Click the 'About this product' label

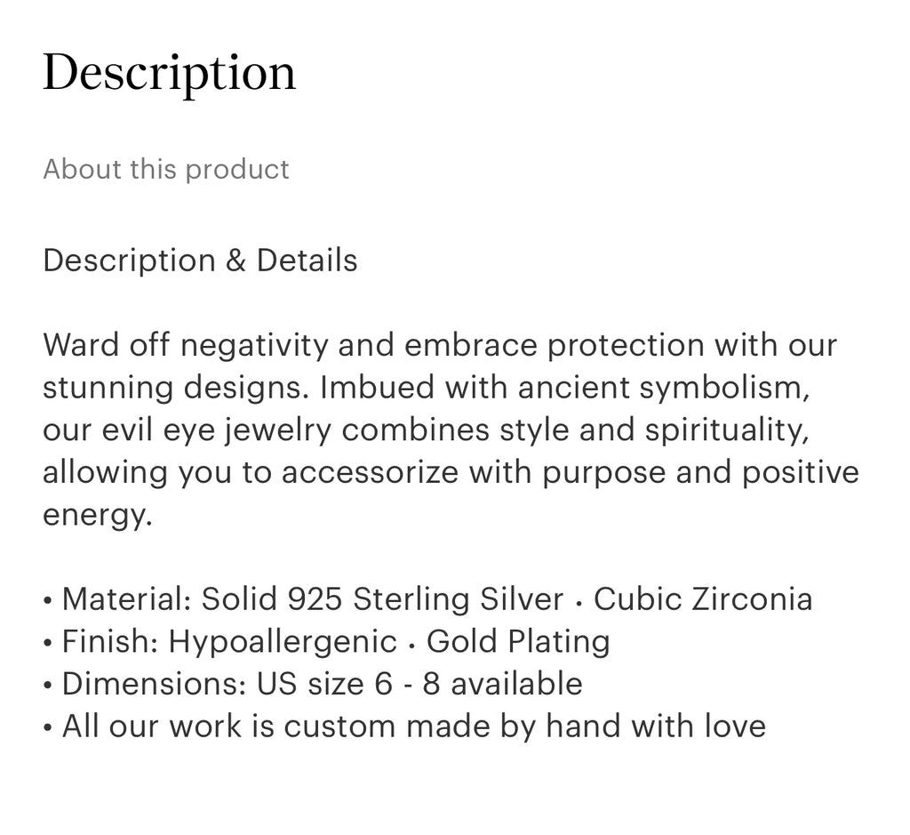click(x=166, y=169)
